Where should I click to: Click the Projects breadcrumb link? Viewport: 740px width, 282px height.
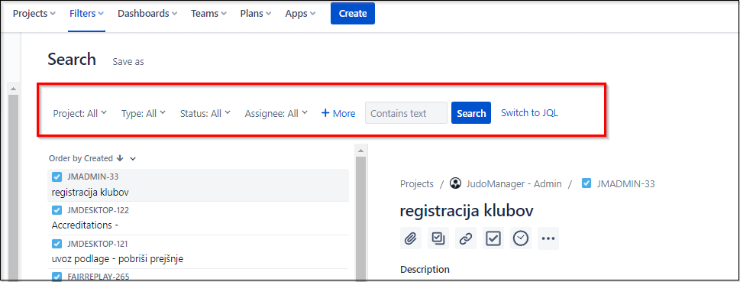point(417,183)
